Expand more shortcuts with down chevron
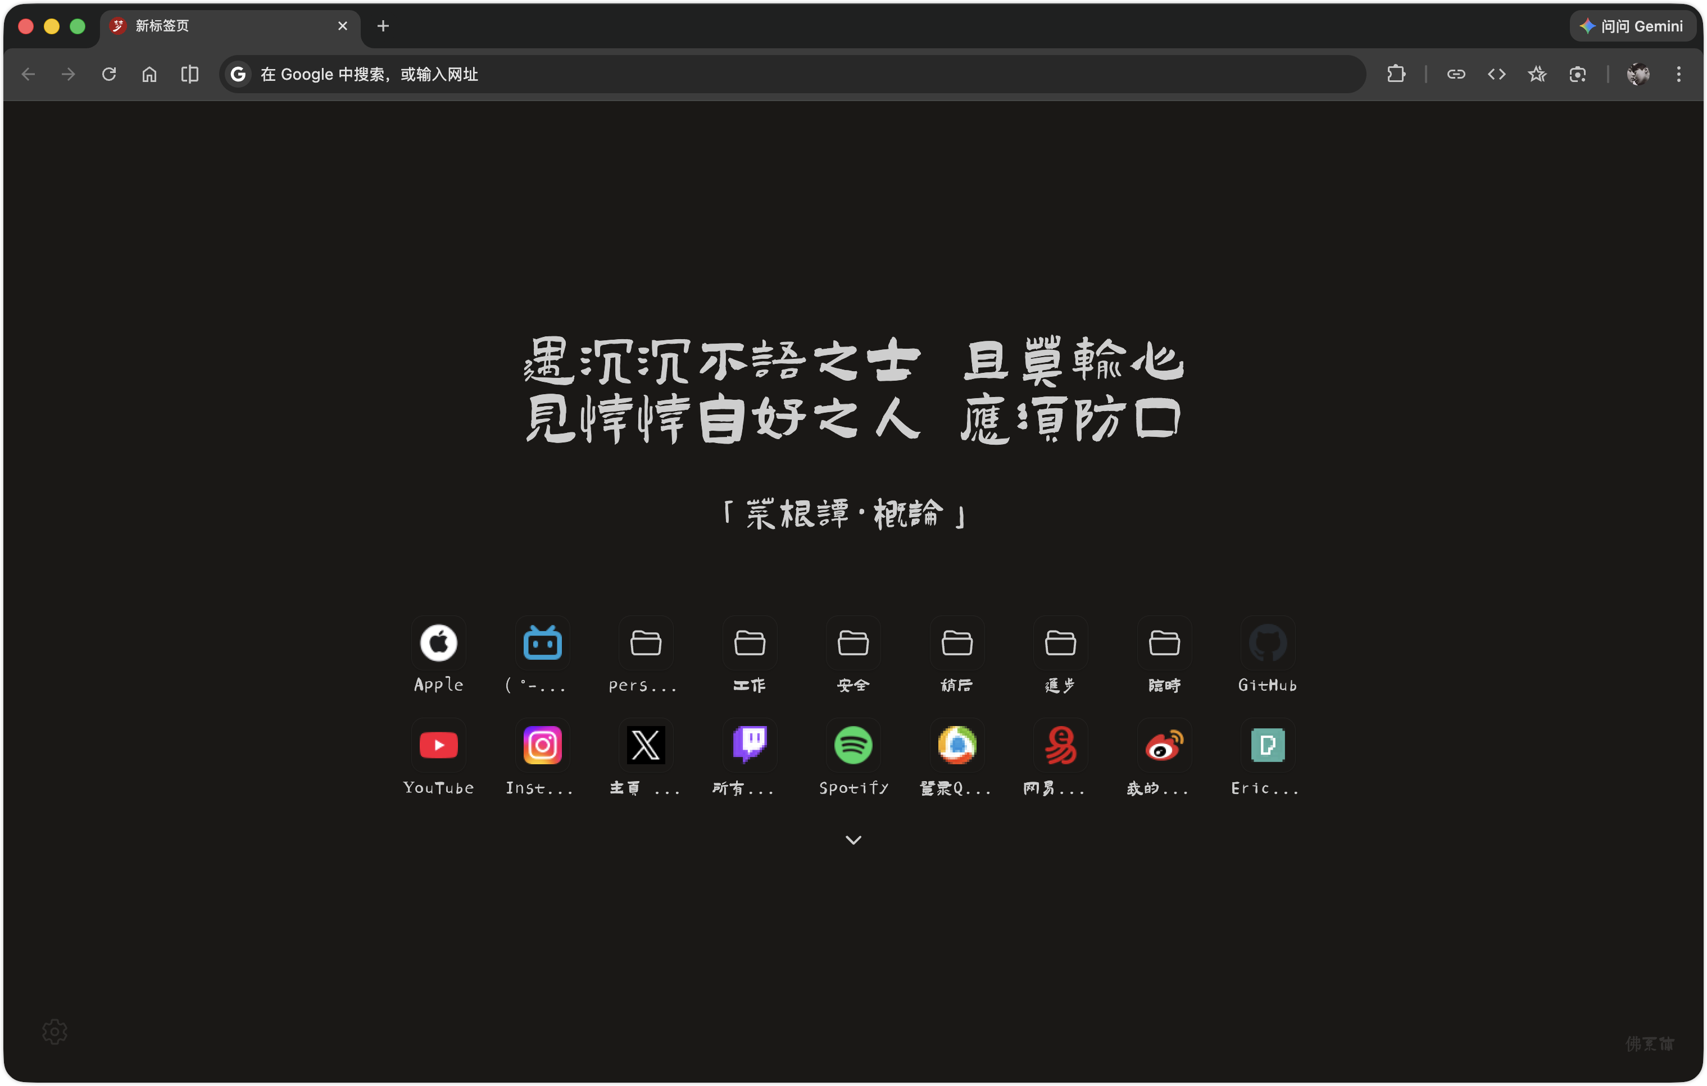1707x1086 pixels. pyautogui.click(x=853, y=839)
